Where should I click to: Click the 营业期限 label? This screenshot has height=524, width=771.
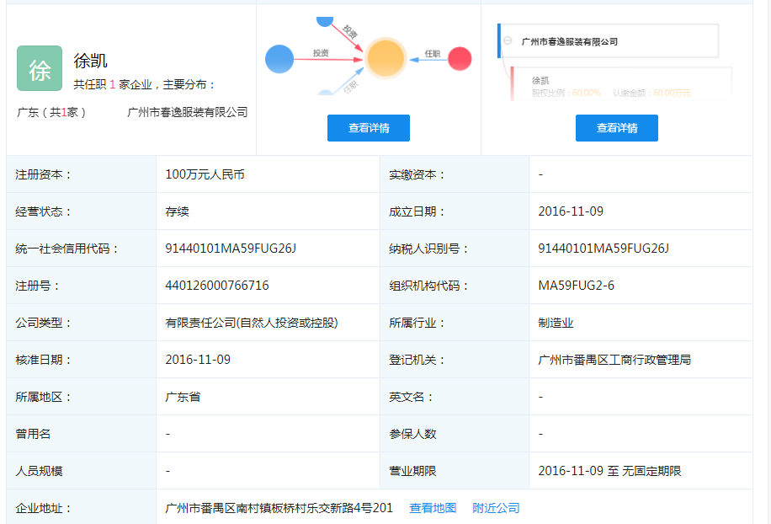click(x=412, y=471)
